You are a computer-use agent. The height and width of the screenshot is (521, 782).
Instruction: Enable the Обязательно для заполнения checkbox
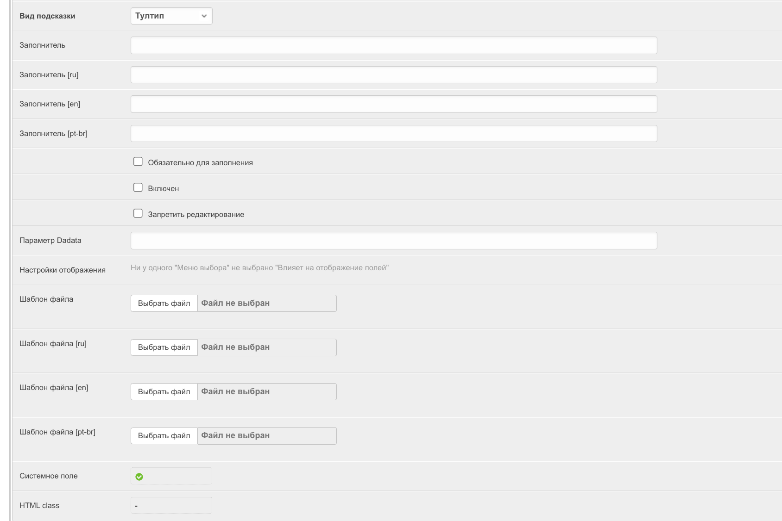[138, 162]
